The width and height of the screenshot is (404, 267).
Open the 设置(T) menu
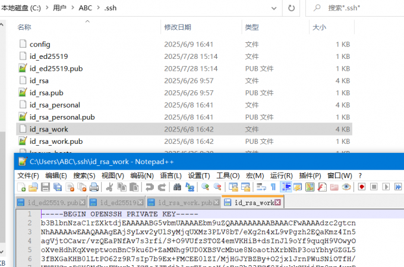199,175
